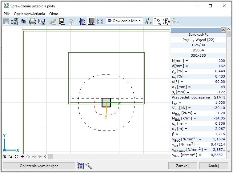The image size is (233, 173).
Task: Click the print preview icon
Action: pos(42,21)
